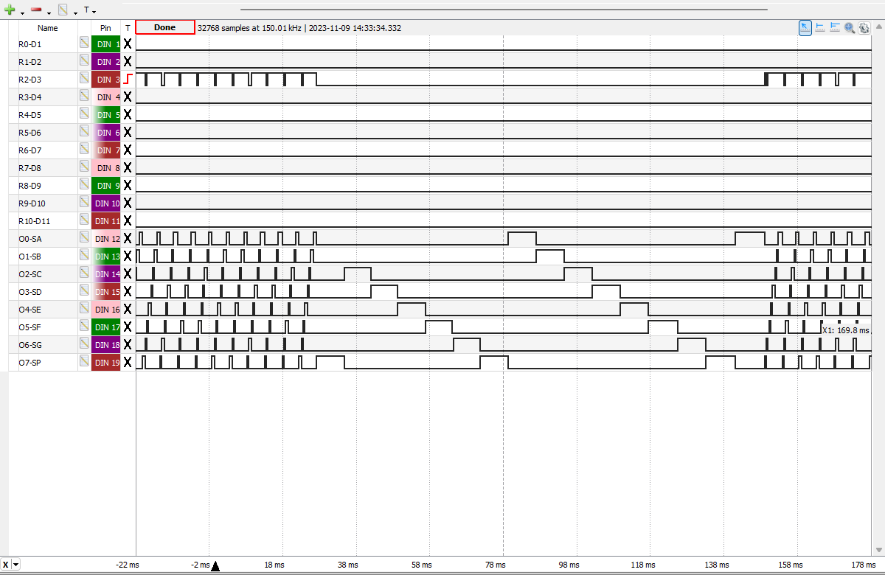Click the magnifier zoom icon
Viewport: 885px width, 575px height.
click(x=850, y=27)
